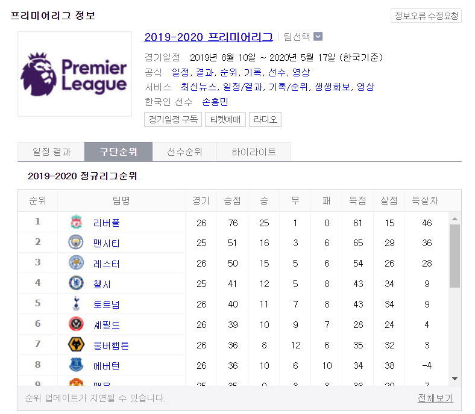Open 일정/결과 link in 서비스 row
This screenshot has height=414, width=475.
243,87
